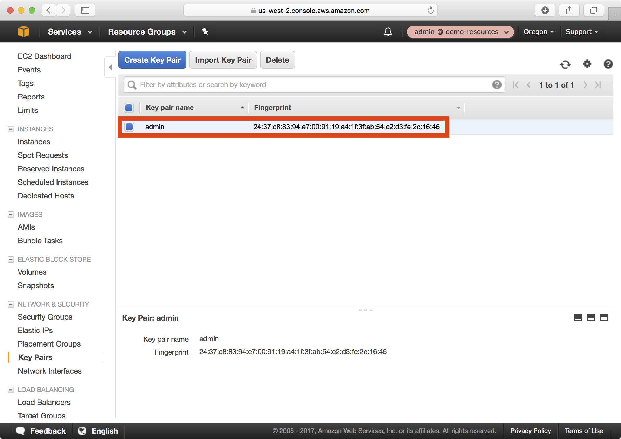Image resolution: width=621 pixels, height=439 pixels.
Task: Open EC2 Dashboard in sidebar
Action: (45, 56)
